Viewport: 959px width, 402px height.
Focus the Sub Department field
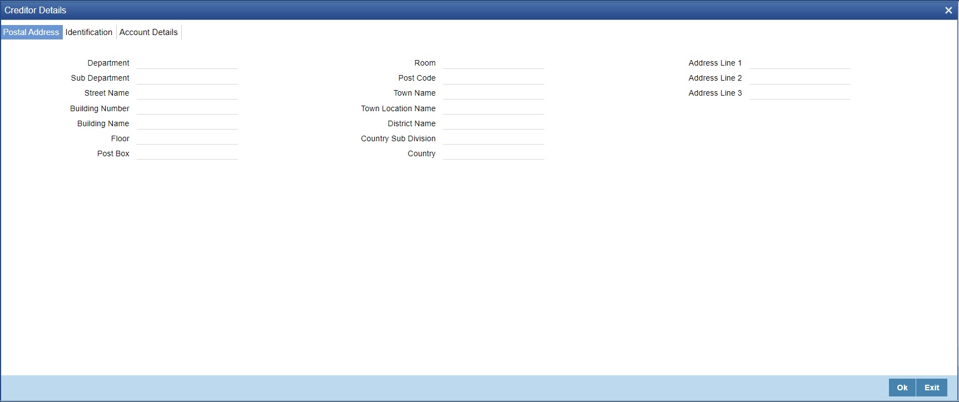[x=187, y=78]
